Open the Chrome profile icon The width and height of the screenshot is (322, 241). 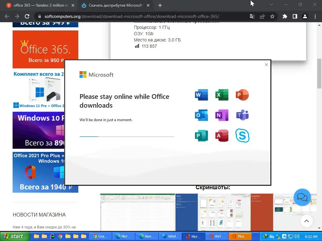[x=305, y=16]
